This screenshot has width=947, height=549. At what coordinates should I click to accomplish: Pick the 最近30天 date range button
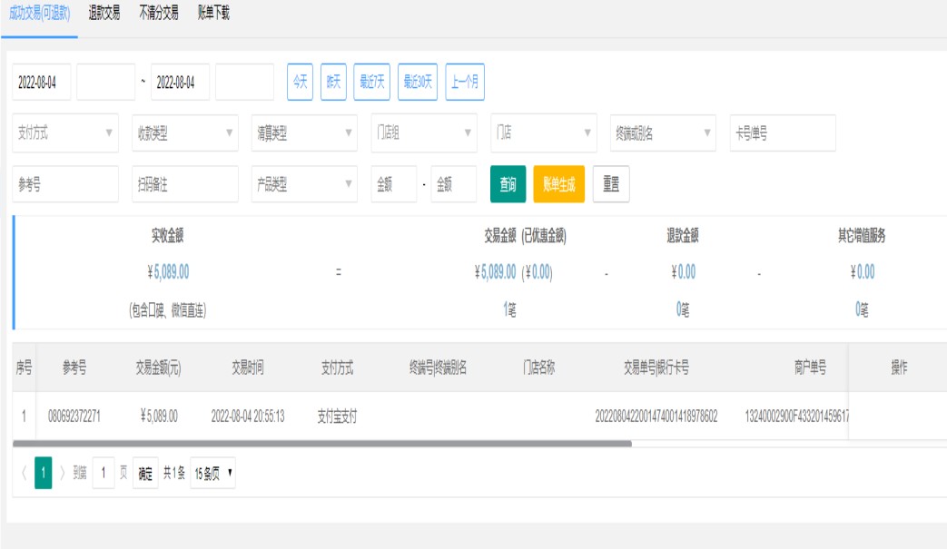pyautogui.click(x=418, y=82)
